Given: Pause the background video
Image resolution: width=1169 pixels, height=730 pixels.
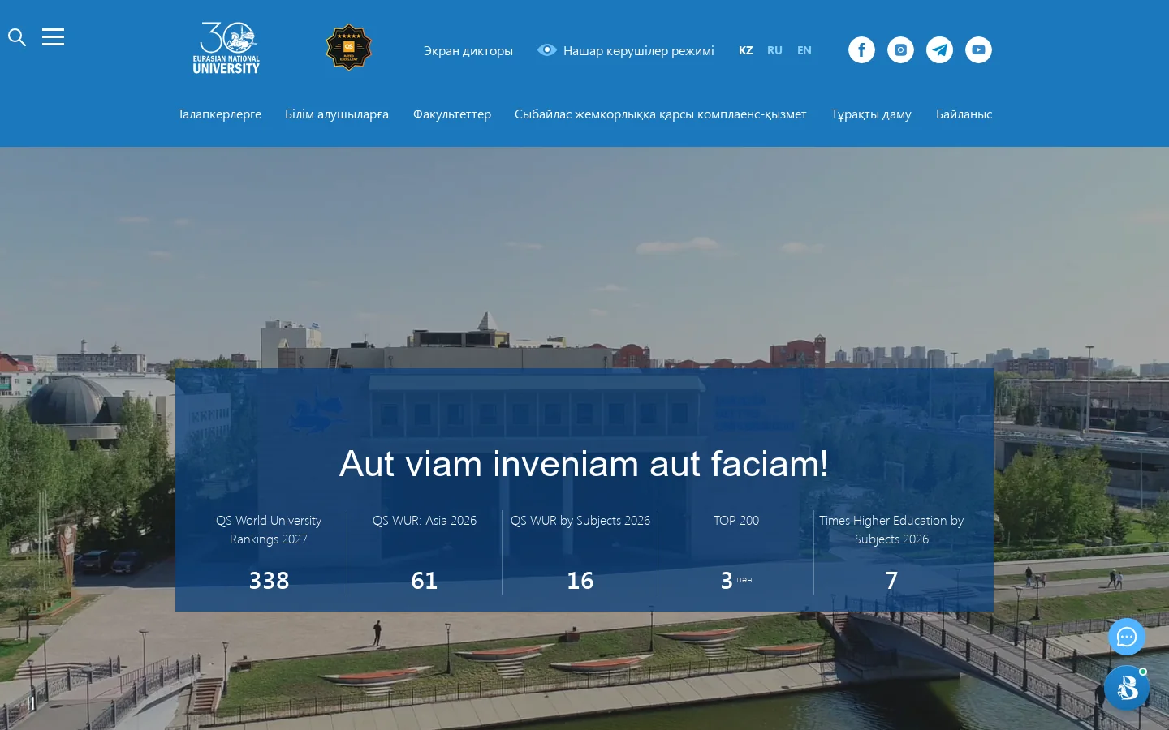Looking at the screenshot, I should [31, 703].
